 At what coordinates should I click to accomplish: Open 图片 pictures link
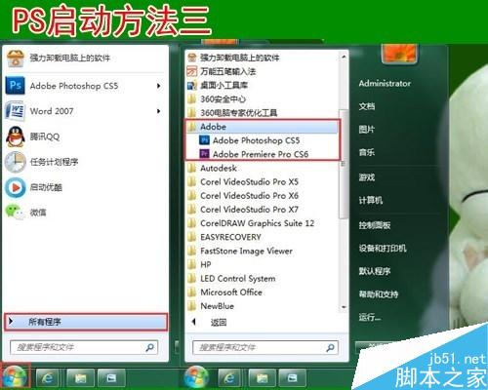367,130
